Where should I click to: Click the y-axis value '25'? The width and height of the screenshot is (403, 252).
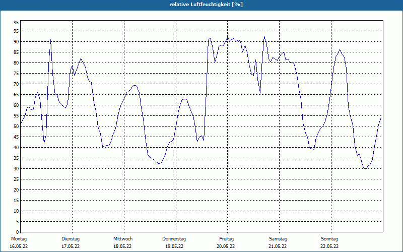tap(16, 179)
